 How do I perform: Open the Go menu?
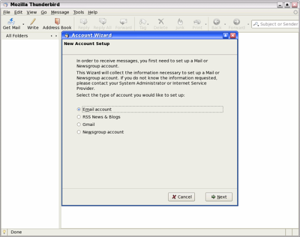[x=44, y=12]
